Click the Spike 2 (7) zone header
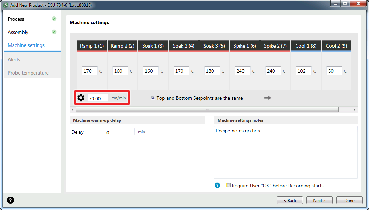 tap(275, 46)
